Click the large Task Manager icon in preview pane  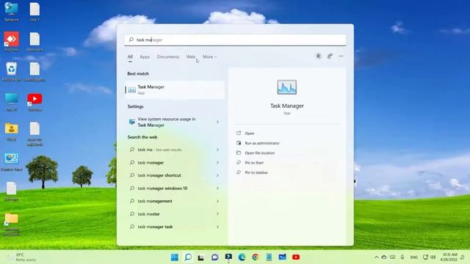tap(287, 87)
